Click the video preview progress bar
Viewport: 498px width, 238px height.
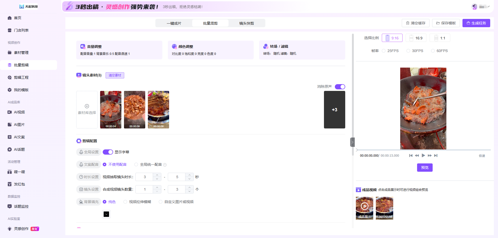423,150
